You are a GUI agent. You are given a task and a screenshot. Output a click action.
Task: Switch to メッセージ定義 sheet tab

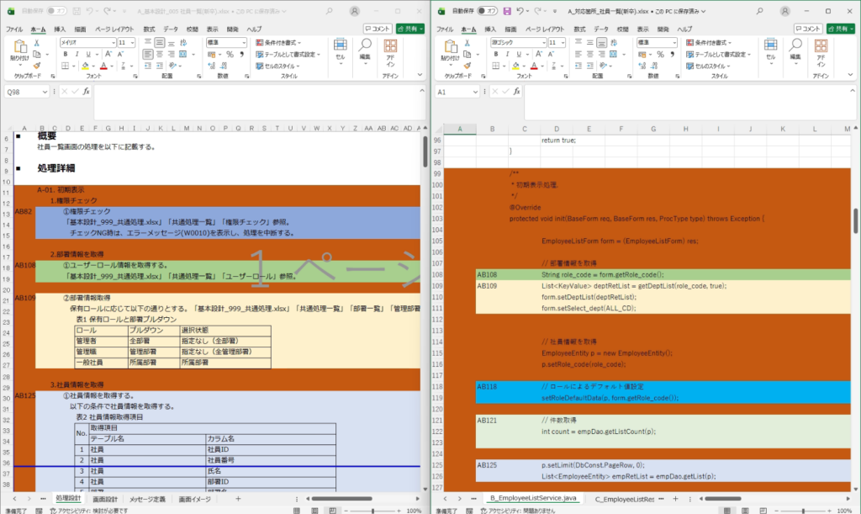coord(147,499)
